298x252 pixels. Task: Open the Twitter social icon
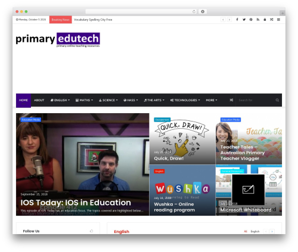244,20
